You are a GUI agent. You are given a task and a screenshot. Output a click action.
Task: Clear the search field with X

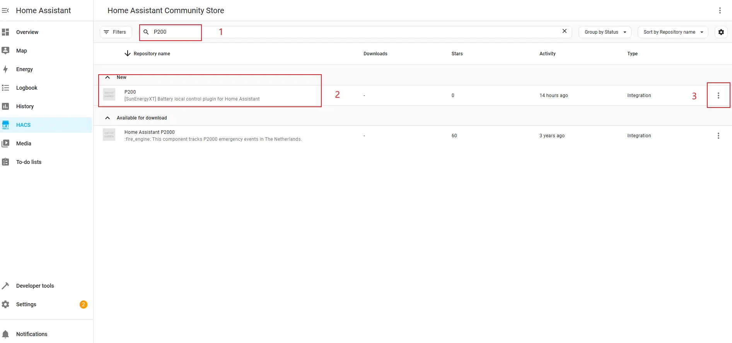coord(564,31)
